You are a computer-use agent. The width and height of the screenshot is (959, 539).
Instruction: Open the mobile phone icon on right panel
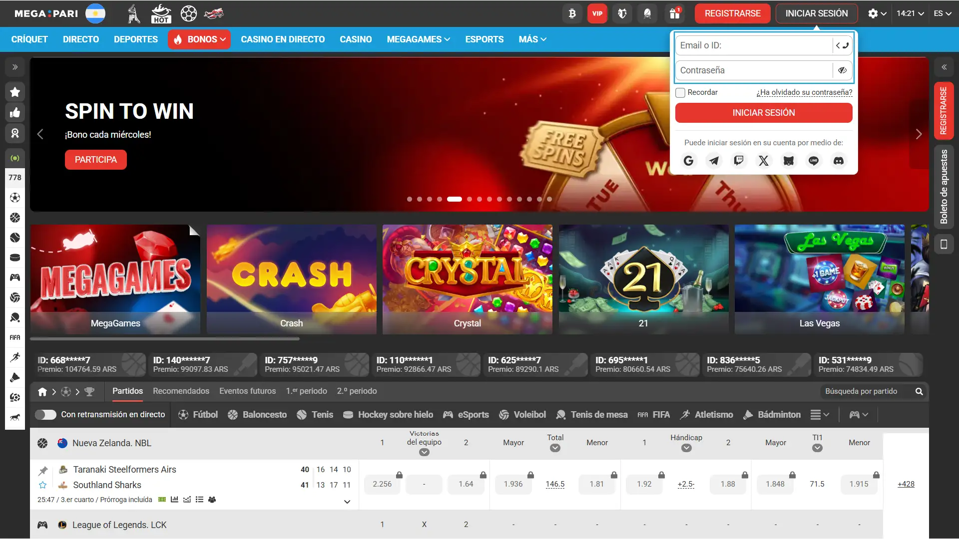944,244
